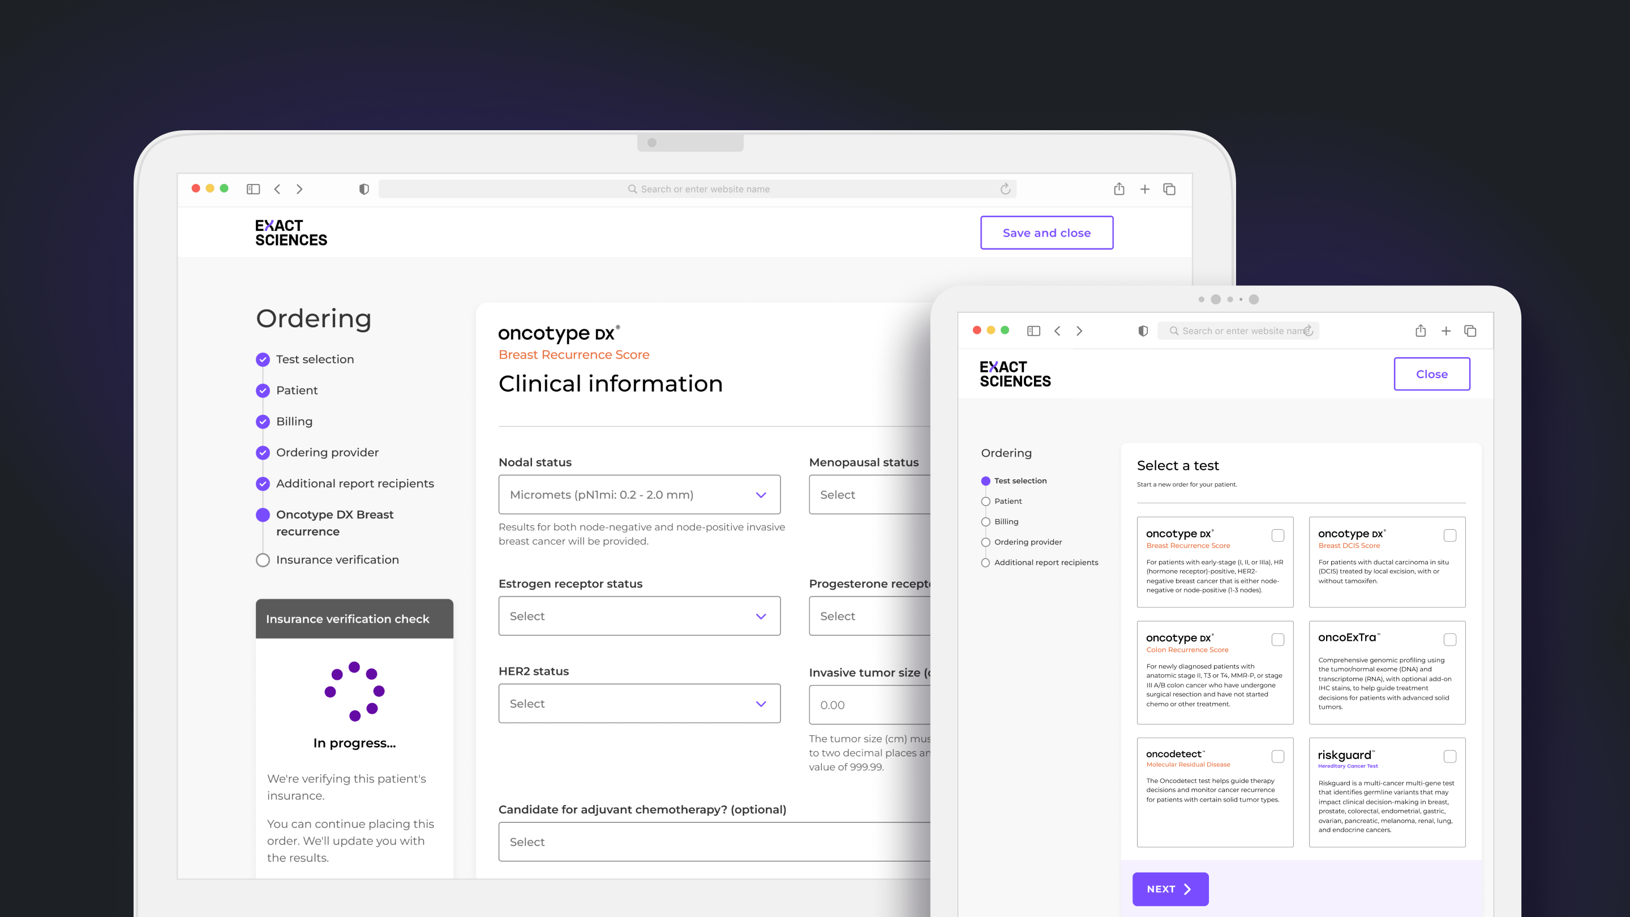Click the Save and close button
Image resolution: width=1630 pixels, height=917 pixels.
(x=1046, y=233)
